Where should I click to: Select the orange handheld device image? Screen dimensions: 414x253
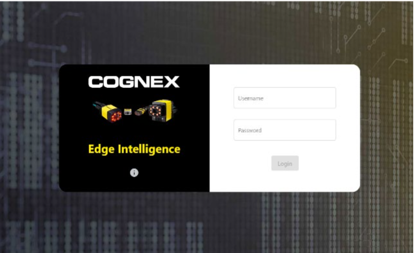click(x=141, y=111)
